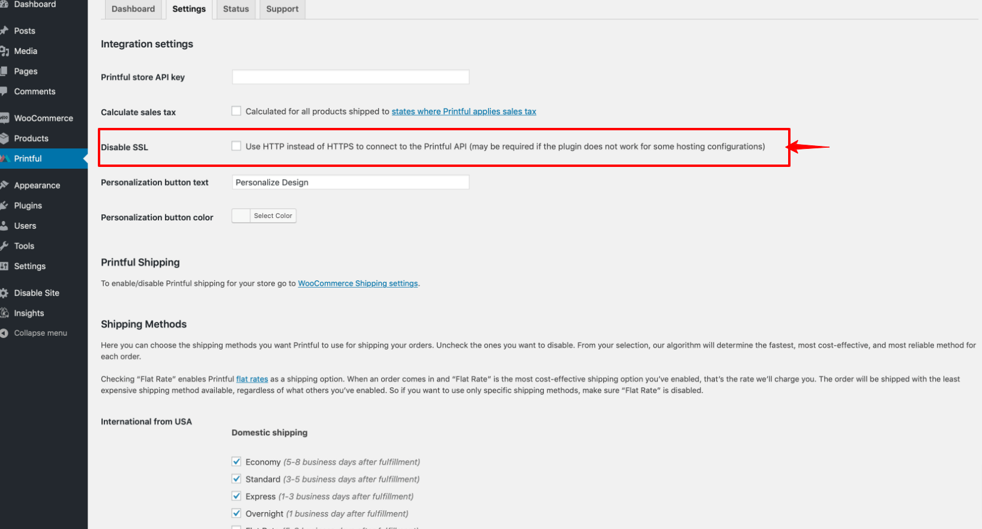Click the Settings sliders icon in sidebar
Screen dimensions: 982x529
4,266
